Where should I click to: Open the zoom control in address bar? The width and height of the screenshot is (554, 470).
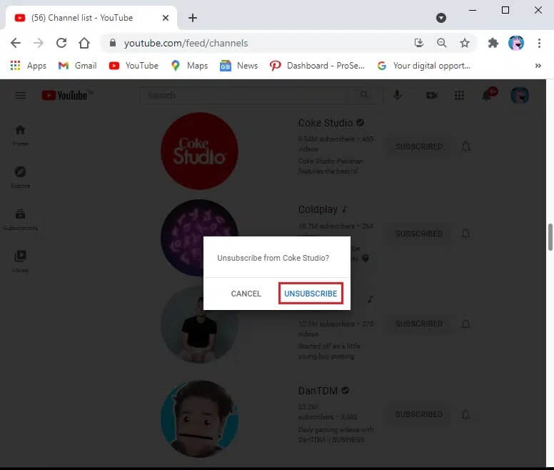coord(442,43)
